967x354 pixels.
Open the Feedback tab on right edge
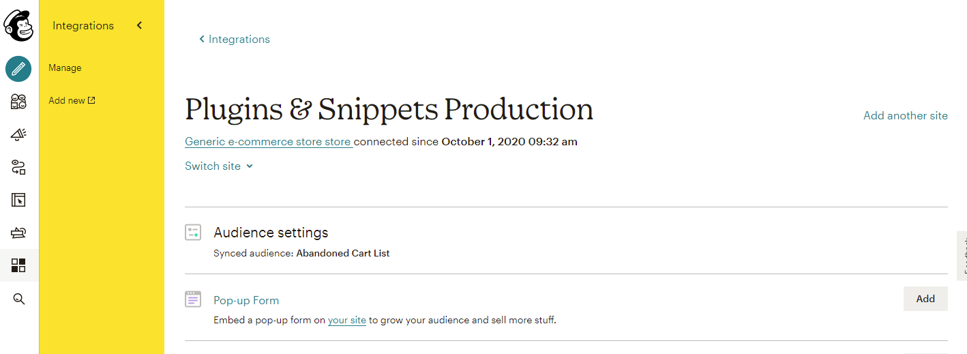pos(962,256)
